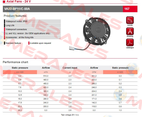The height and width of the screenshot is (117, 142).
Task: Click static pressure value 12,5
Action: click(x=20, y=95)
